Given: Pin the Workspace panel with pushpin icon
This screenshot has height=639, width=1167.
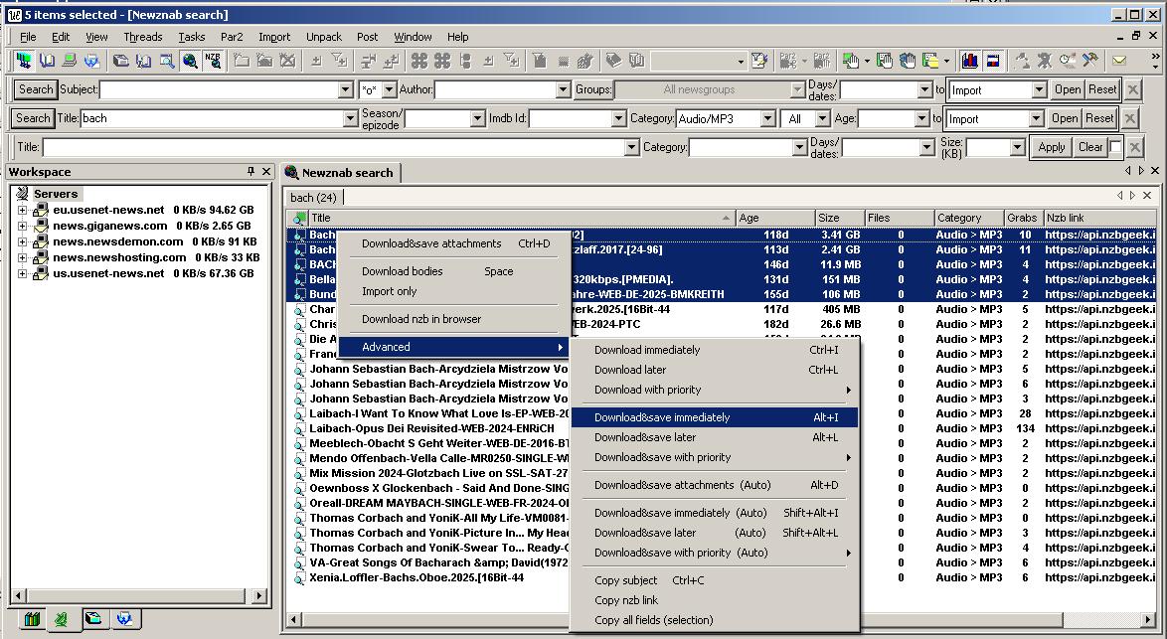Looking at the screenshot, I should pos(251,172).
